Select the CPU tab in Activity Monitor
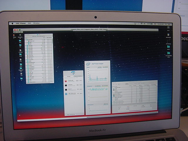Screen dimensions: 188x141 (127, 84)
